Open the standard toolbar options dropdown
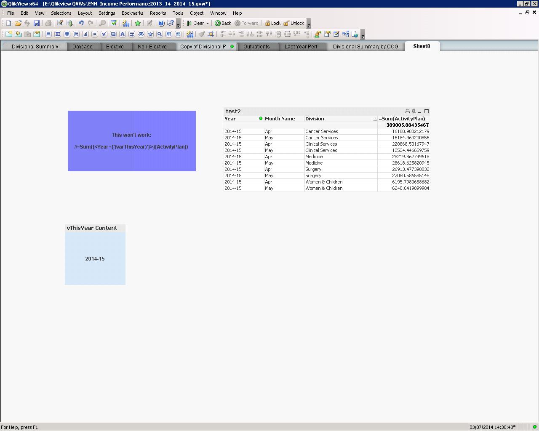This screenshot has width=539, height=431. coord(178,24)
